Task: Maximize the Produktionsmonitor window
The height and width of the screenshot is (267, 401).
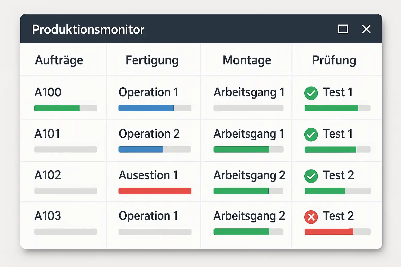Action: (343, 29)
